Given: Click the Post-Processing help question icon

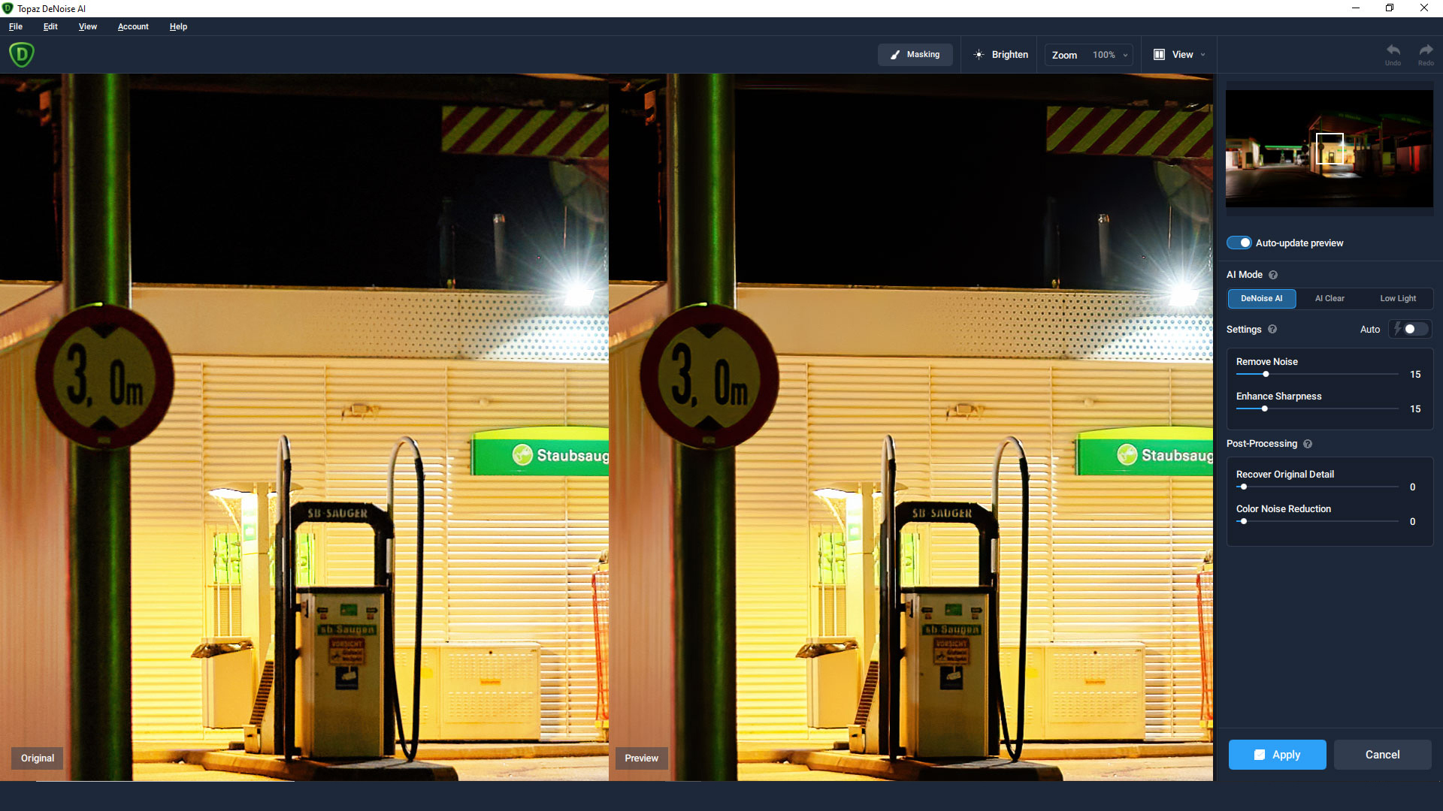Looking at the screenshot, I should pyautogui.click(x=1308, y=444).
